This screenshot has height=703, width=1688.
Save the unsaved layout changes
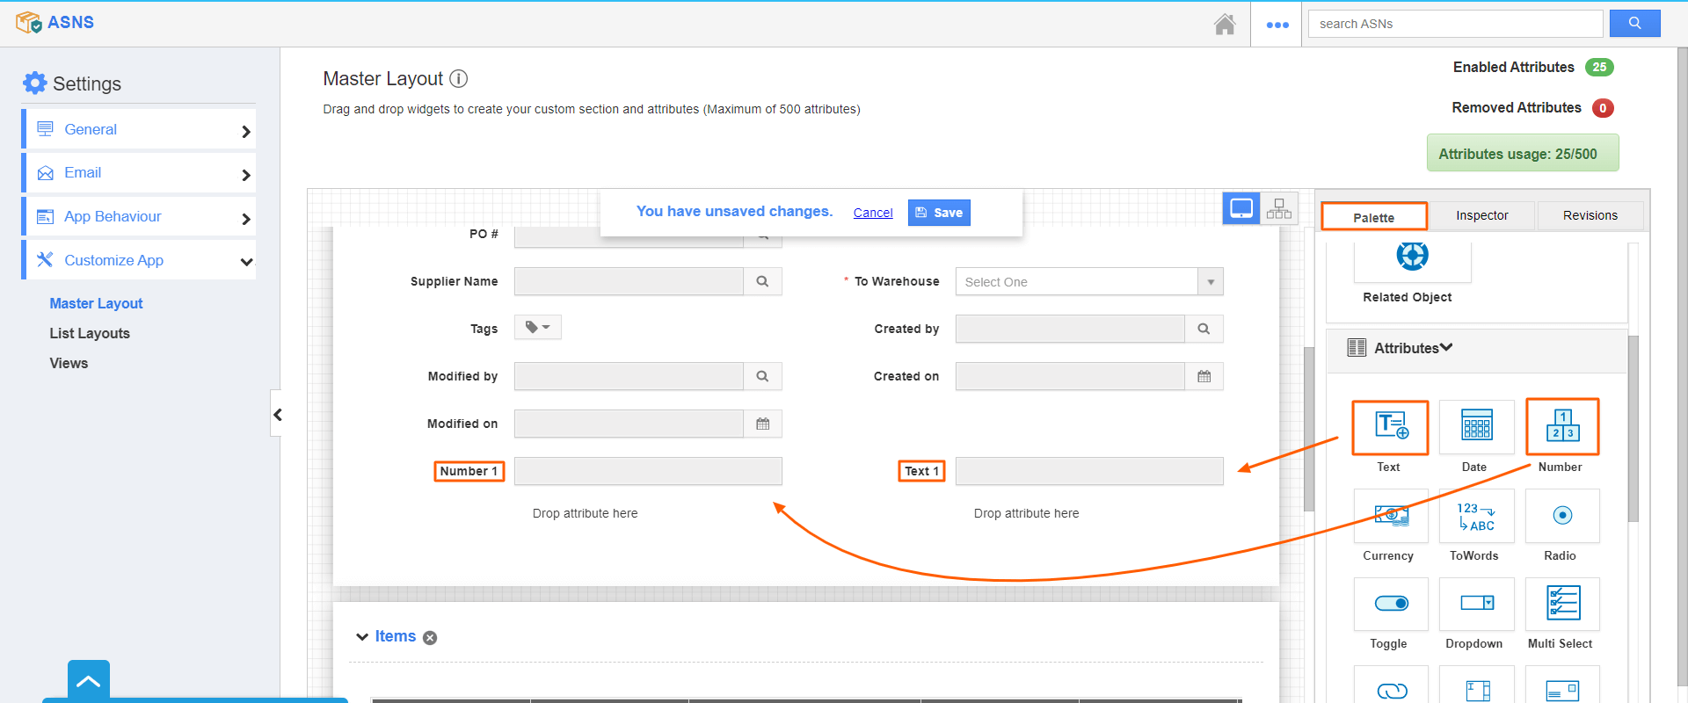(939, 213)
